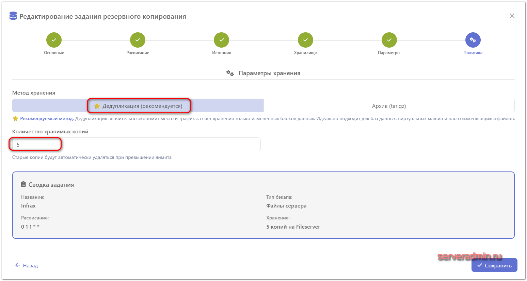
Task: Click the database icon in dialog title
Action: [13, 16]
